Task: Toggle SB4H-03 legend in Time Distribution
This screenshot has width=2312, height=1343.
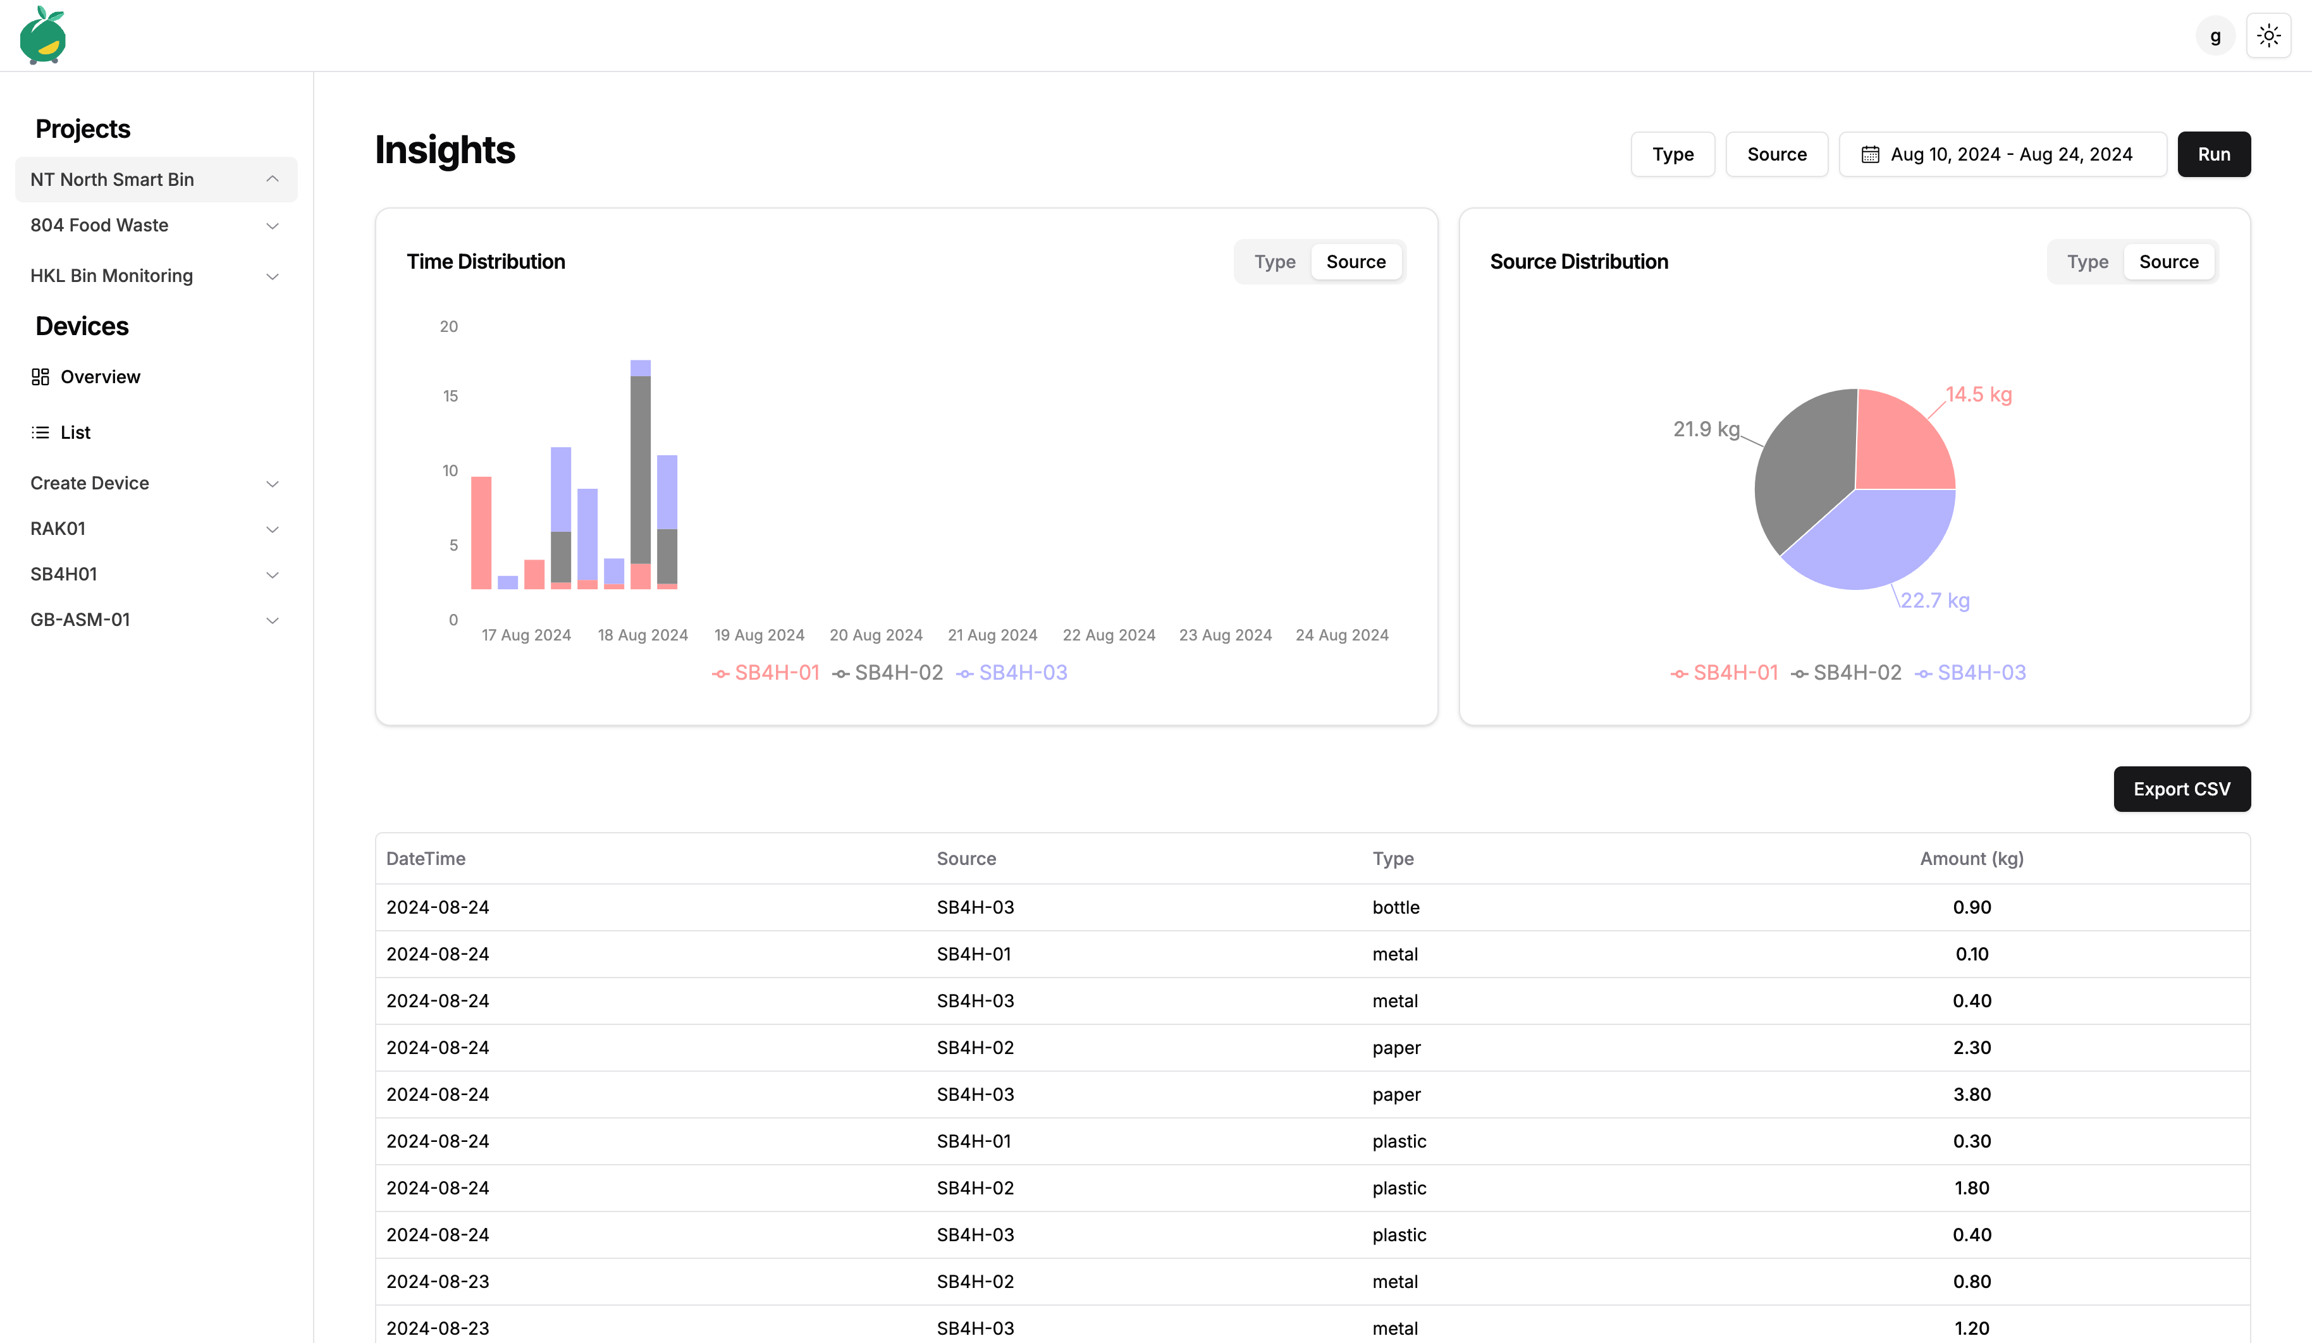Action: tap(1011, 672)
